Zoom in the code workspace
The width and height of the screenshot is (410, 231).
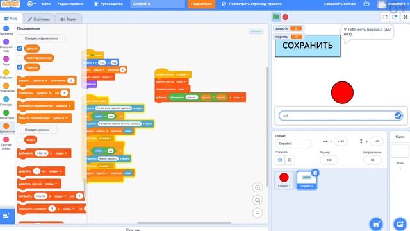coord(258,187)
